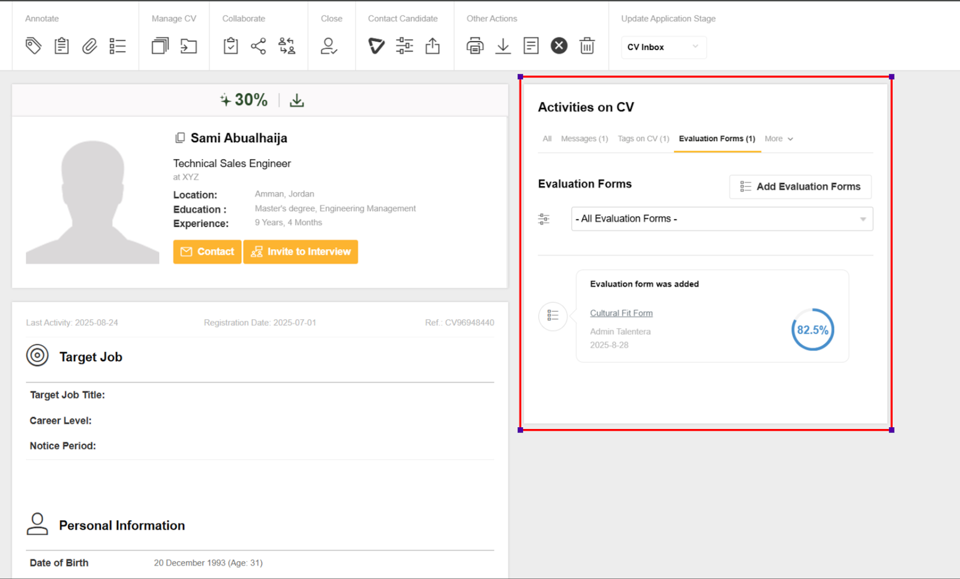Image resolution: width=960 pixels, height=579 pixels.
Task: Click the person checkmark icon under Close
Action: [329, 46]
